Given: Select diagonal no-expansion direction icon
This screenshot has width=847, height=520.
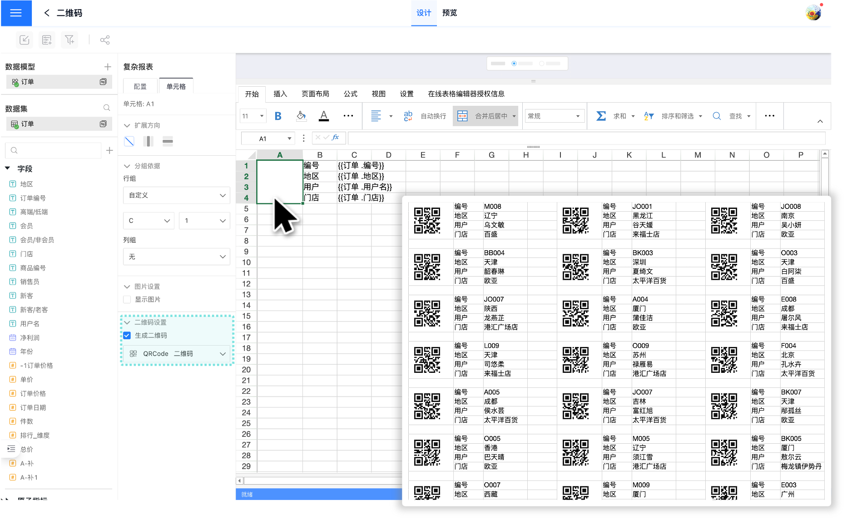Looking at the screenshot, I should pos(129,141).
